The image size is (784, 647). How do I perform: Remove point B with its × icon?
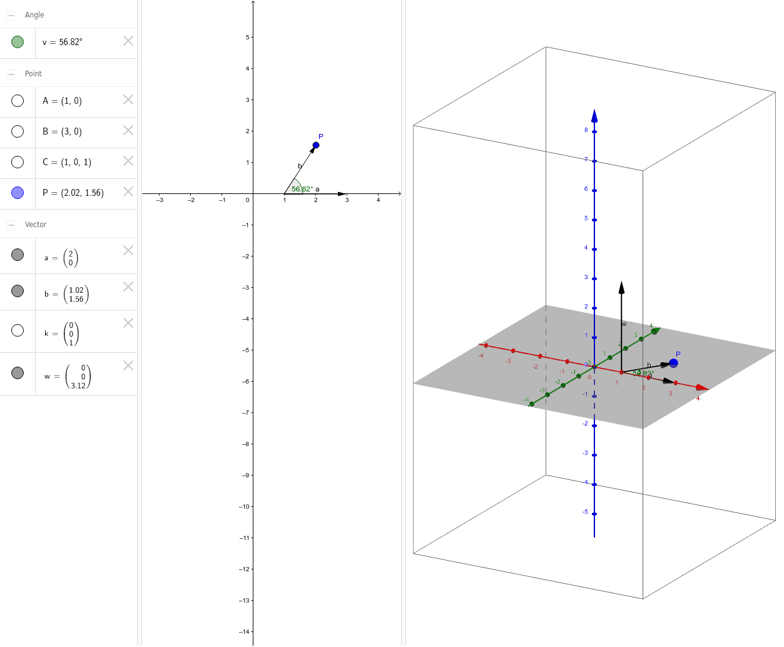point(128,130)
